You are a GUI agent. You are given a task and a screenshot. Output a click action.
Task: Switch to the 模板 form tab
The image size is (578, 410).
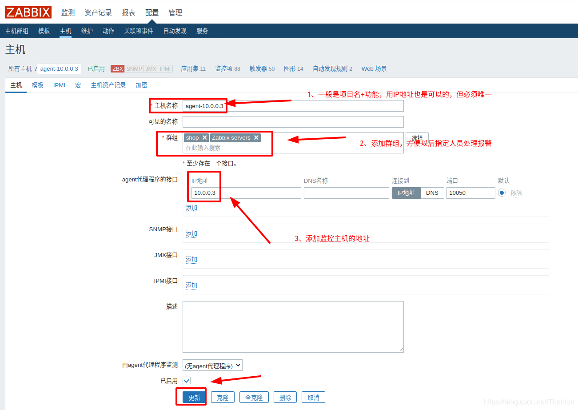[x=38, y=85]
